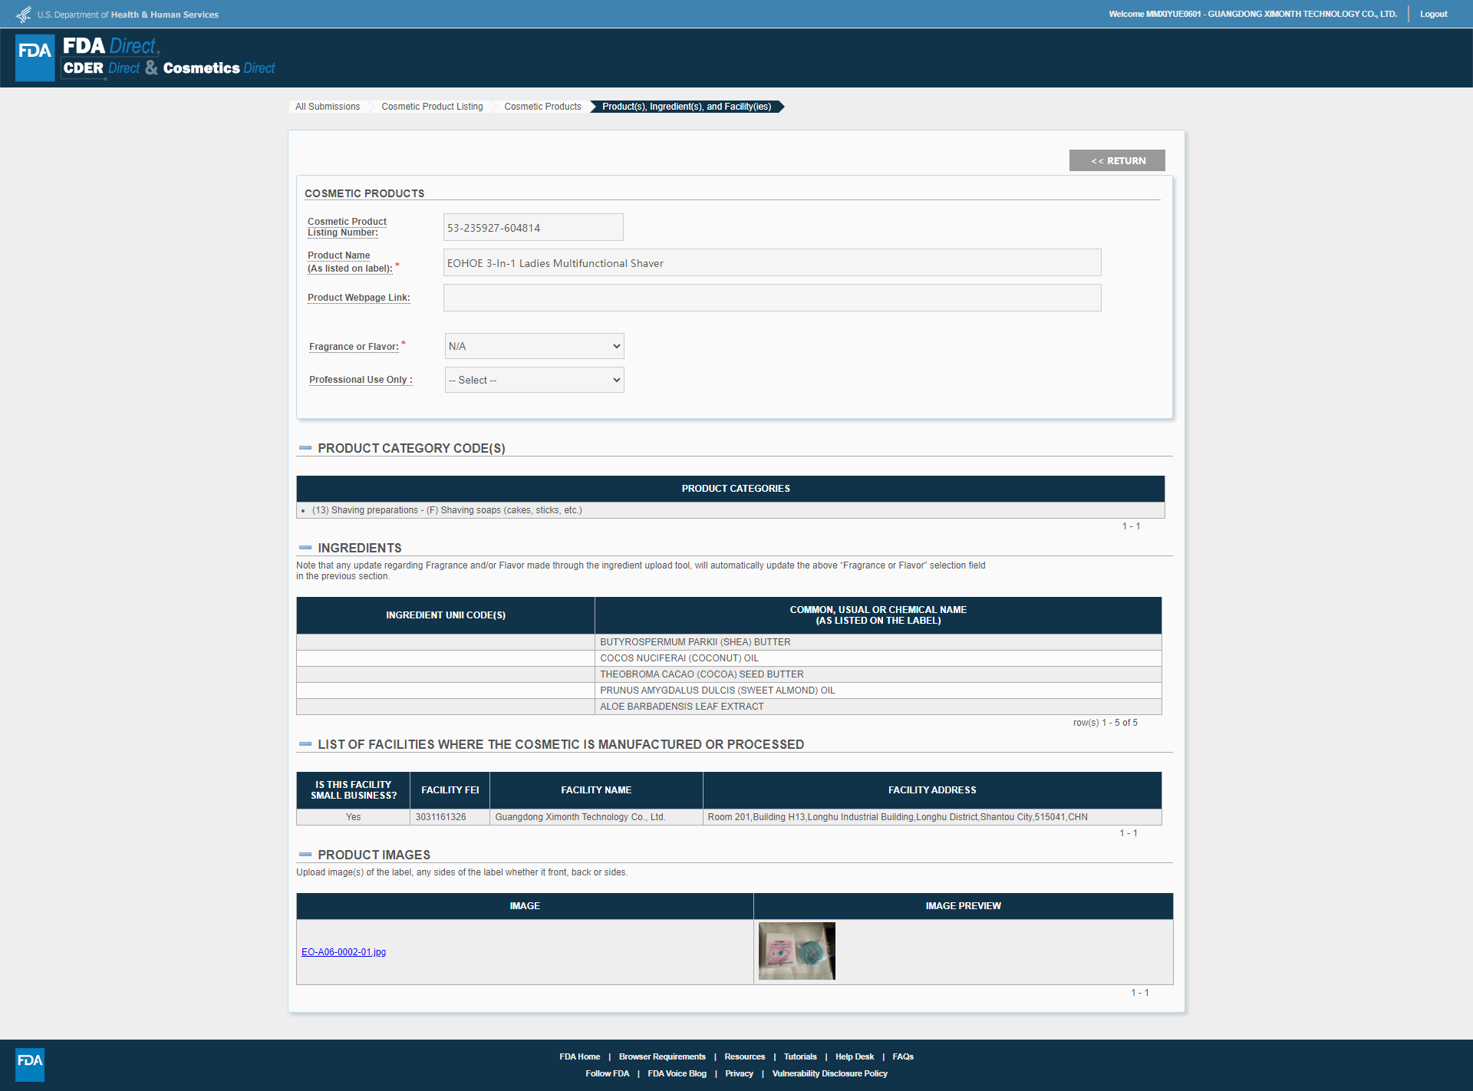Click the Cosmetic Product Listing Number field
The height and width of the screenshot is (1091, 1473).
(533, 227)
